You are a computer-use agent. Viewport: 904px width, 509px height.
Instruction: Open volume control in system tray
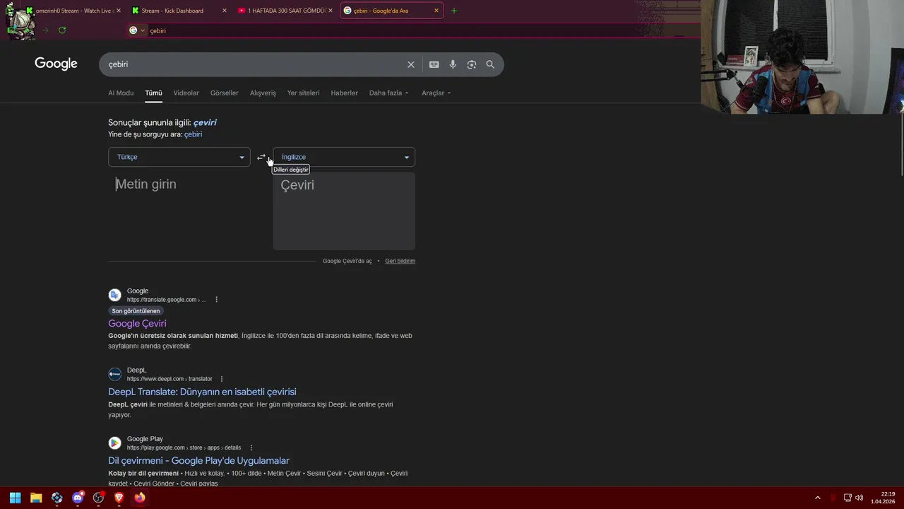859,498
